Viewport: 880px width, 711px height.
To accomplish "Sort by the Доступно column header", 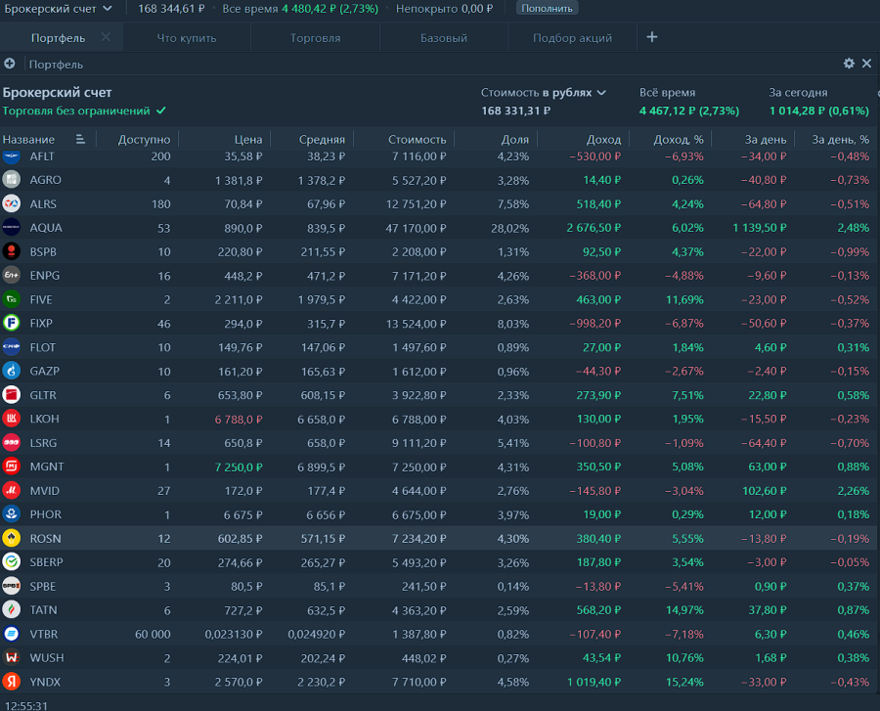I will pos(145,140).
